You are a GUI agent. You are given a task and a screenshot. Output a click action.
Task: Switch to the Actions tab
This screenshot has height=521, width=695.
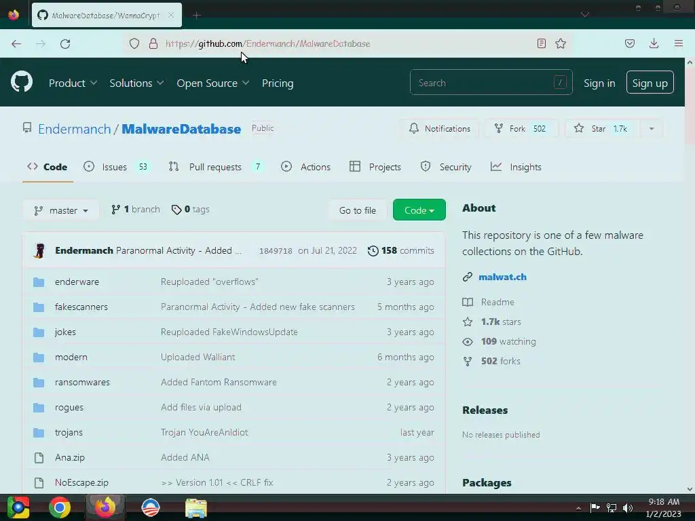(306, 167)
